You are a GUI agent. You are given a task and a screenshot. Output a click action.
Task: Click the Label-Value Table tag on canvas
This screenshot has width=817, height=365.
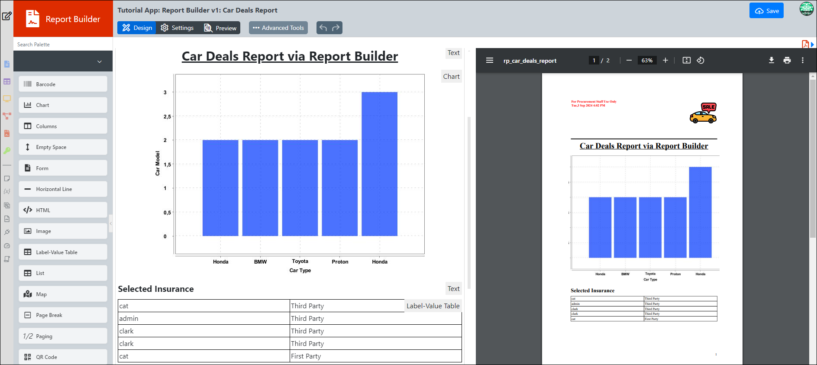pyautogui.click(x=433, y=306)
